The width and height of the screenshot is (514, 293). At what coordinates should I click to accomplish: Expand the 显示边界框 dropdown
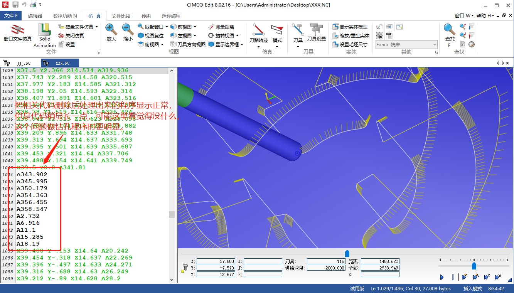[x=242, y=44]
